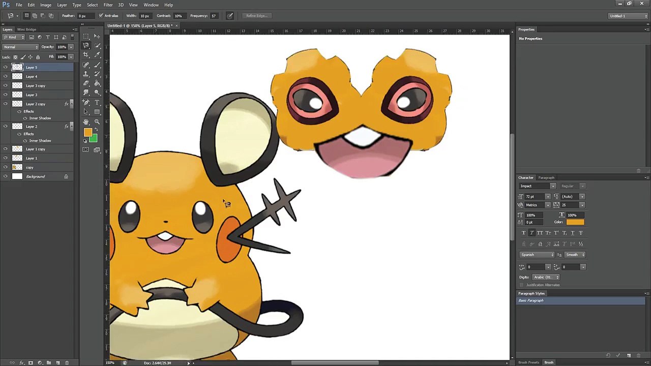
Task: Open the Impact font family dropdown
Action: point(553,186)
